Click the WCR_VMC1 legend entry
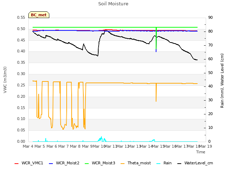The image size is (227, 170). 29,163
